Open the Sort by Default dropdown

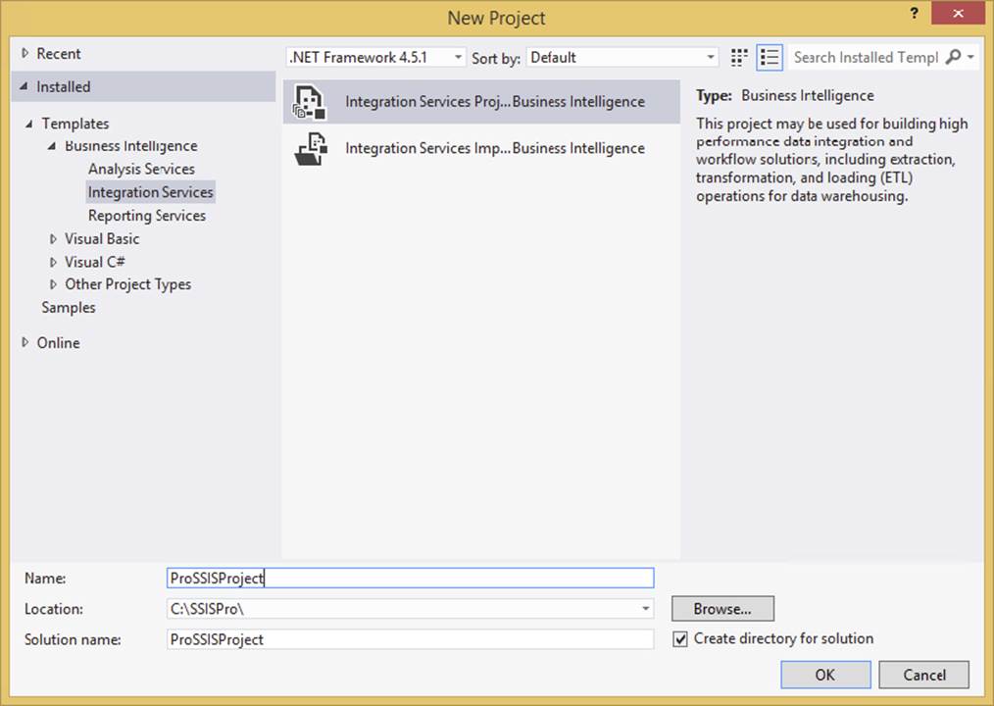pos(621,57)
